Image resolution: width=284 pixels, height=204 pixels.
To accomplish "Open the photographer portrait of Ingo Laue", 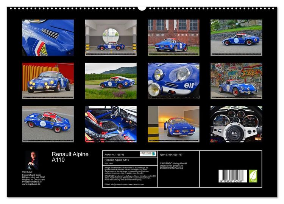I will [32, 161].
